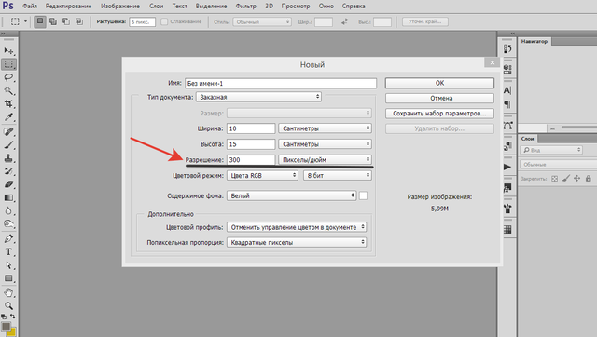
Task: Select the Blur tool
Action: pos(8,210)
